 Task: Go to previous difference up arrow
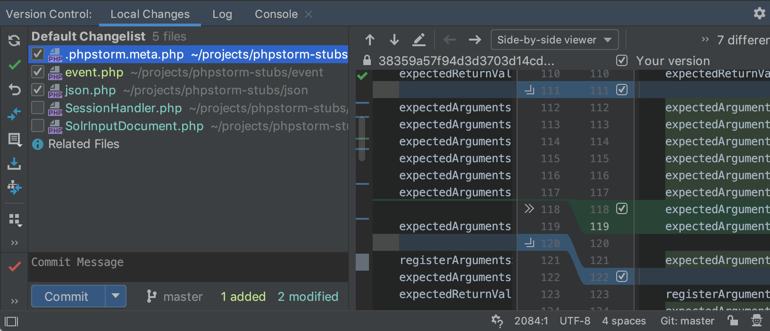pyautogui.click(x=370, y=40)
